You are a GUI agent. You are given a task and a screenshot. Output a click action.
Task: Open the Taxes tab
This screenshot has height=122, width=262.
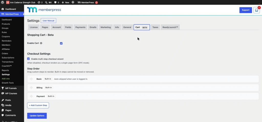click(x=155, y=27)
